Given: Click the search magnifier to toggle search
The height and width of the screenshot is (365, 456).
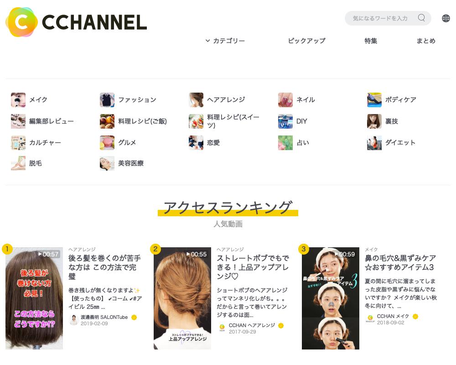Looking at the screenshot, I should click(421, 18).
